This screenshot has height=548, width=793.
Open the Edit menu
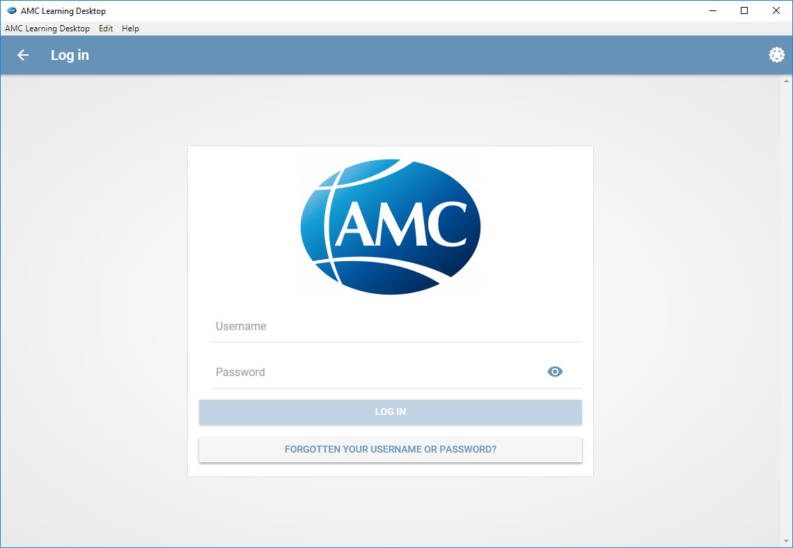click(x=105, y=28)
